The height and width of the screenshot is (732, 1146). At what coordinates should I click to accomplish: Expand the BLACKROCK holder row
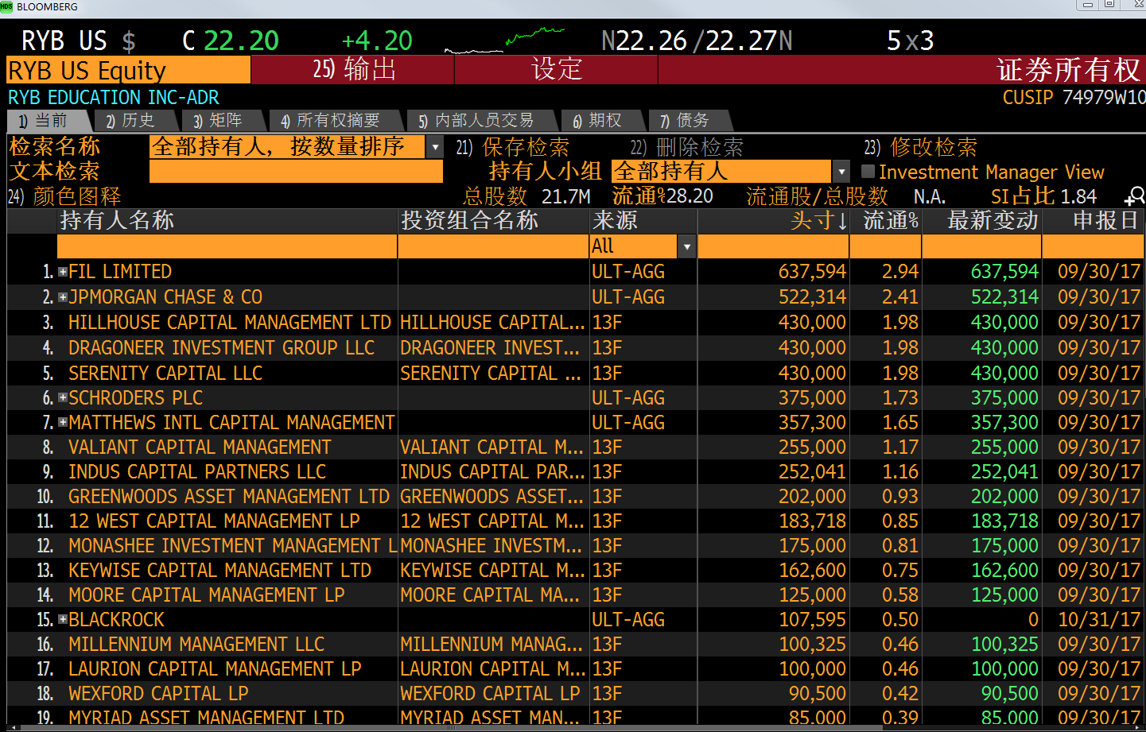coord(63,619)
